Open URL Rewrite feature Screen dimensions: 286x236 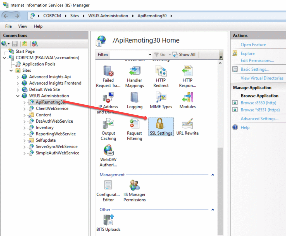click(x=187, y=127)
